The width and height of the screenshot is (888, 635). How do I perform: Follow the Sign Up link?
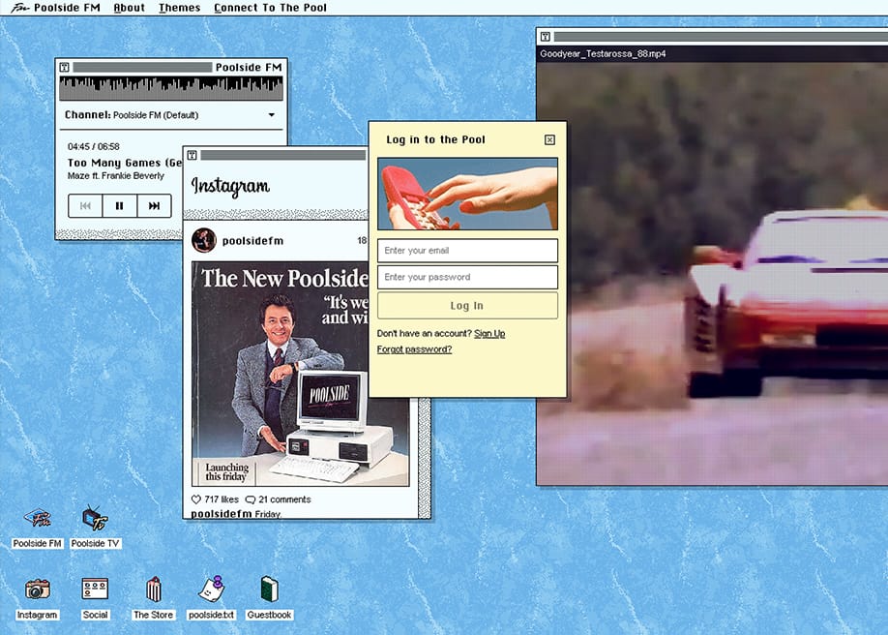click(x=489, y=333)
